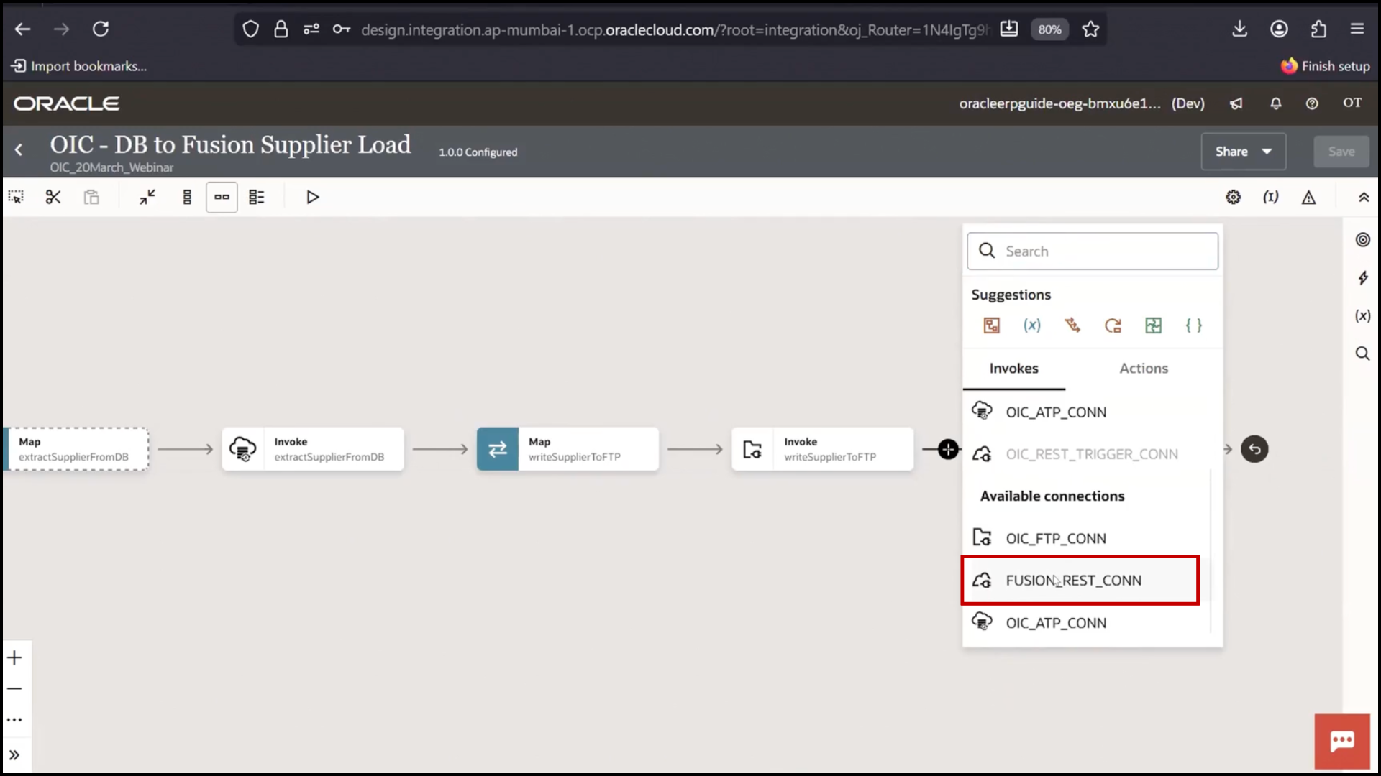This screenshot has height=776, width=1381.
Task: Select the Map writeSupplierToFTP node
Action: point(568,449)
